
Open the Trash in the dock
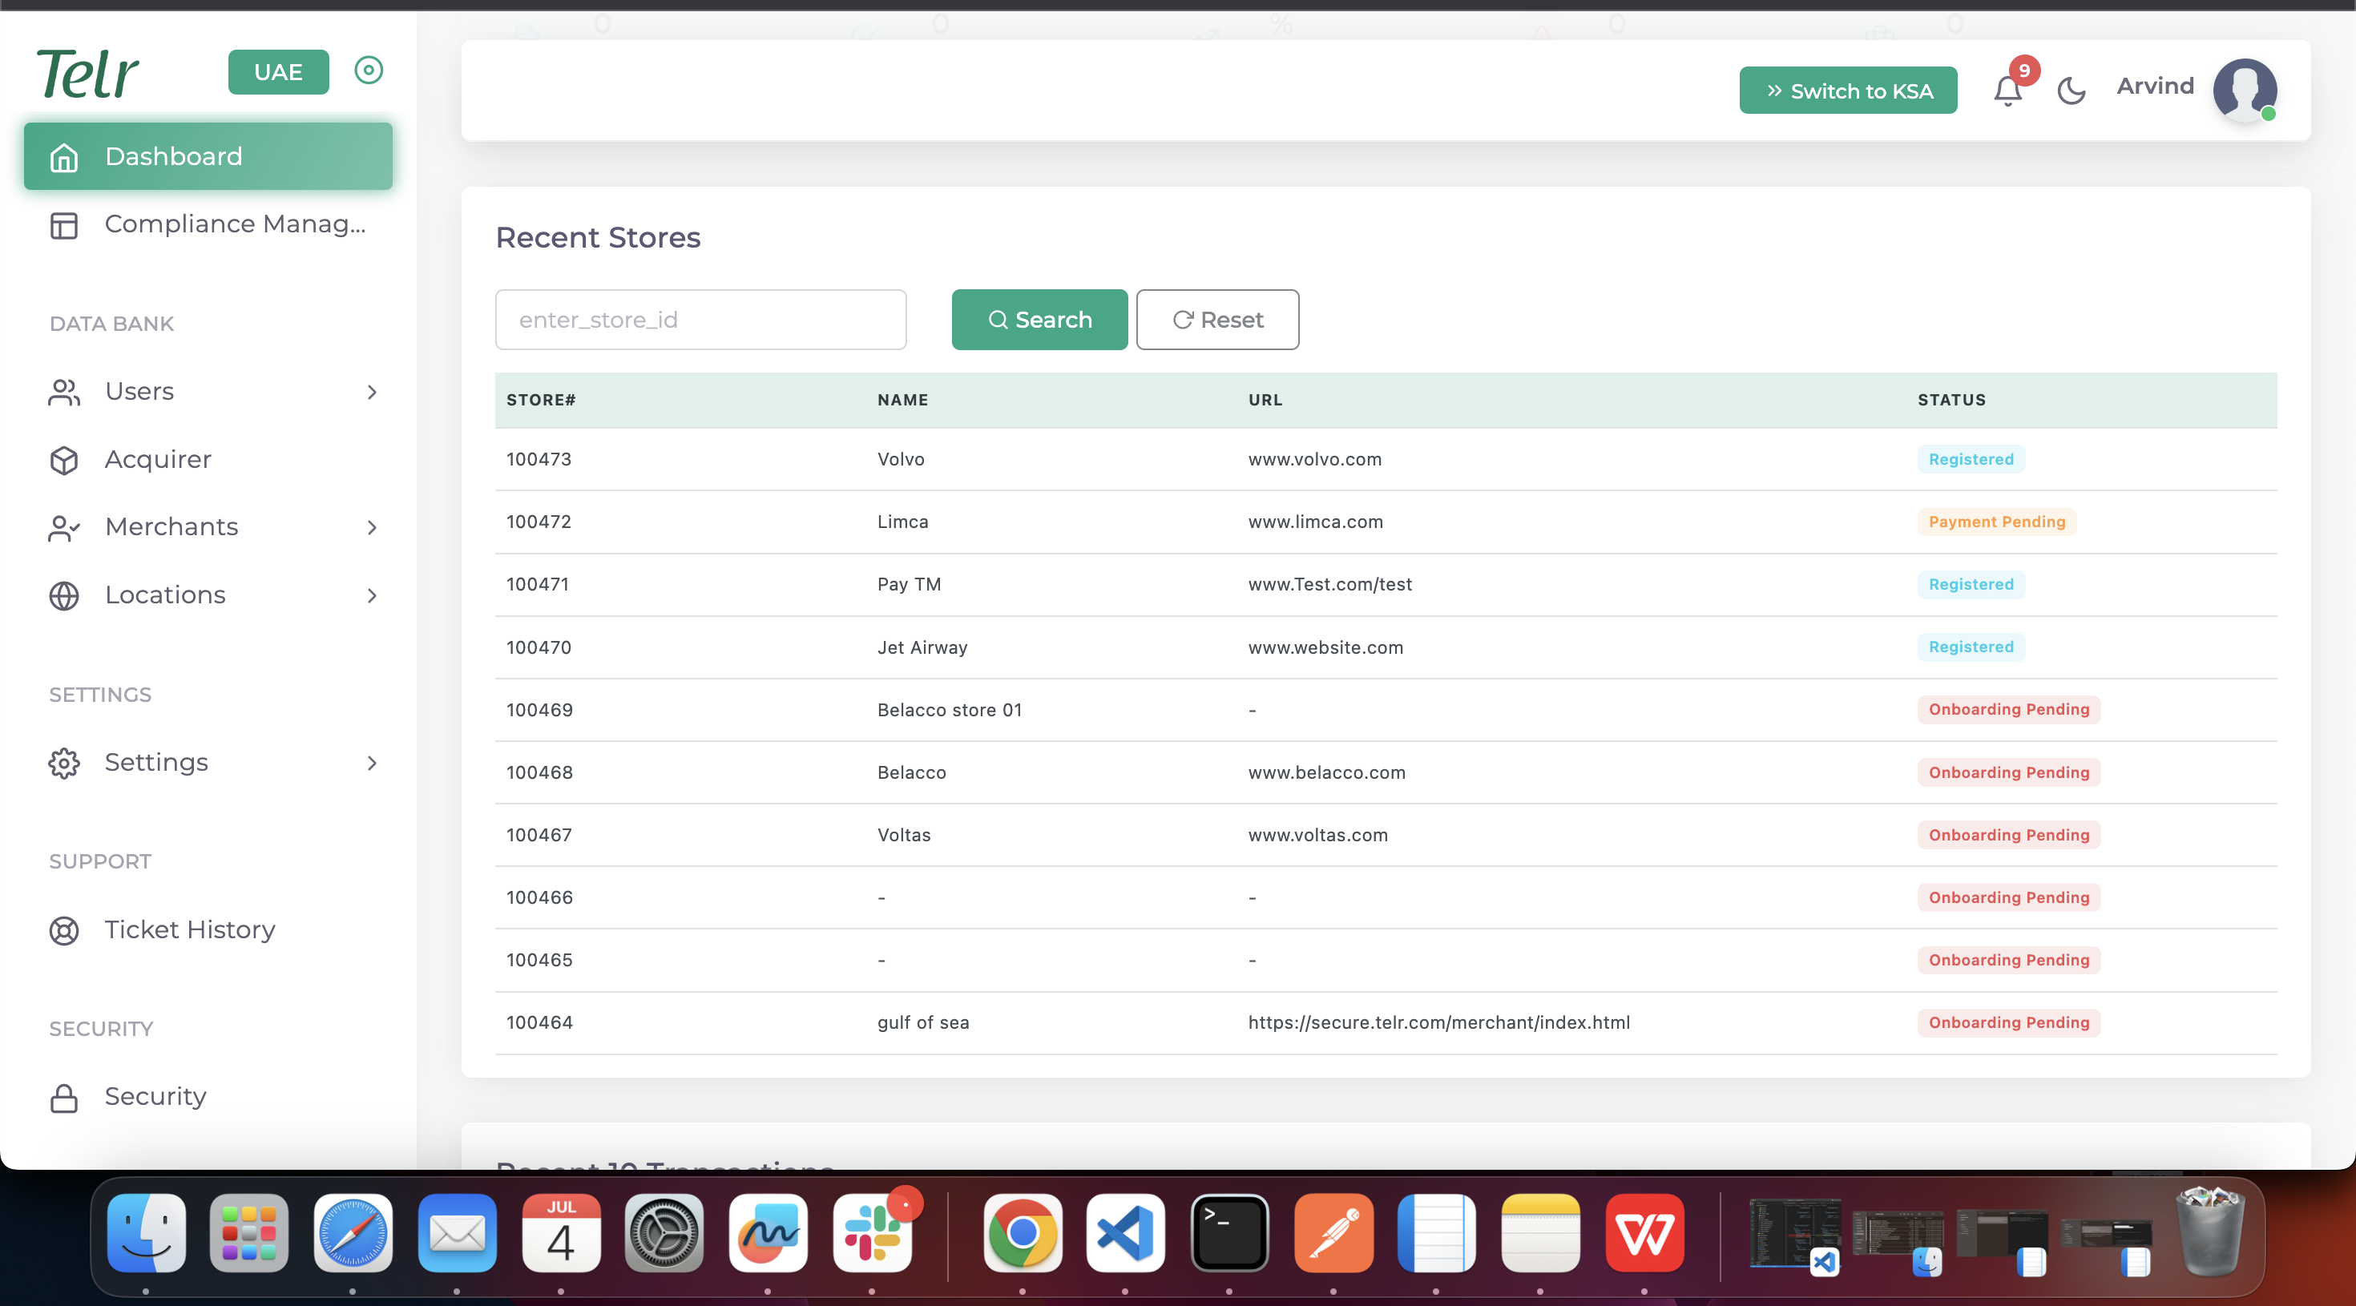(2209, 1231)
